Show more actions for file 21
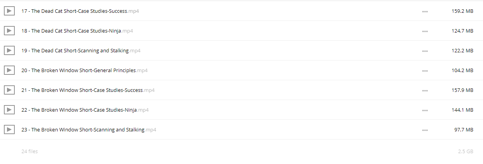Image resolution: width=483 pixels, height=164 pixels. coord(425,91)
